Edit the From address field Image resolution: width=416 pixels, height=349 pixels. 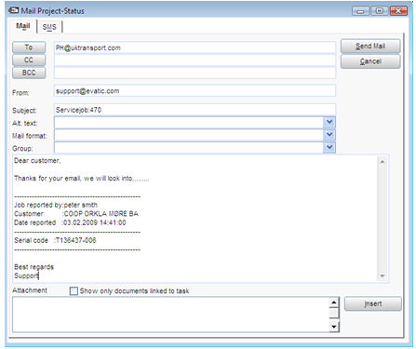(195, 91)
